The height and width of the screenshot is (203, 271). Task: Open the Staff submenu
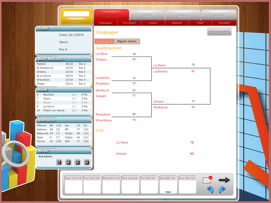(x=200, y=23)
